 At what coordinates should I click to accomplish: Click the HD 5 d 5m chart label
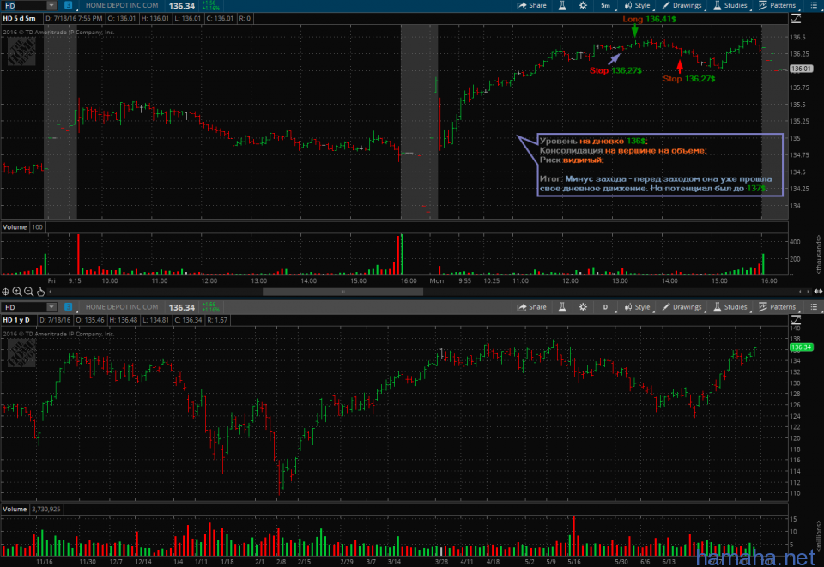pos(20,18)
